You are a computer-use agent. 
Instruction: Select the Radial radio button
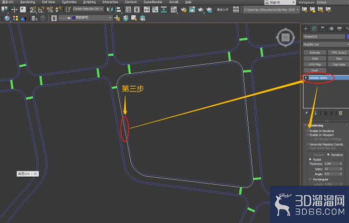[x=310, y=159]
